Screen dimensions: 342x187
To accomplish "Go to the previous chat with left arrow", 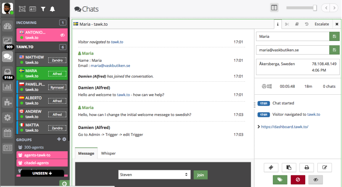I will [x=326, y=8].
